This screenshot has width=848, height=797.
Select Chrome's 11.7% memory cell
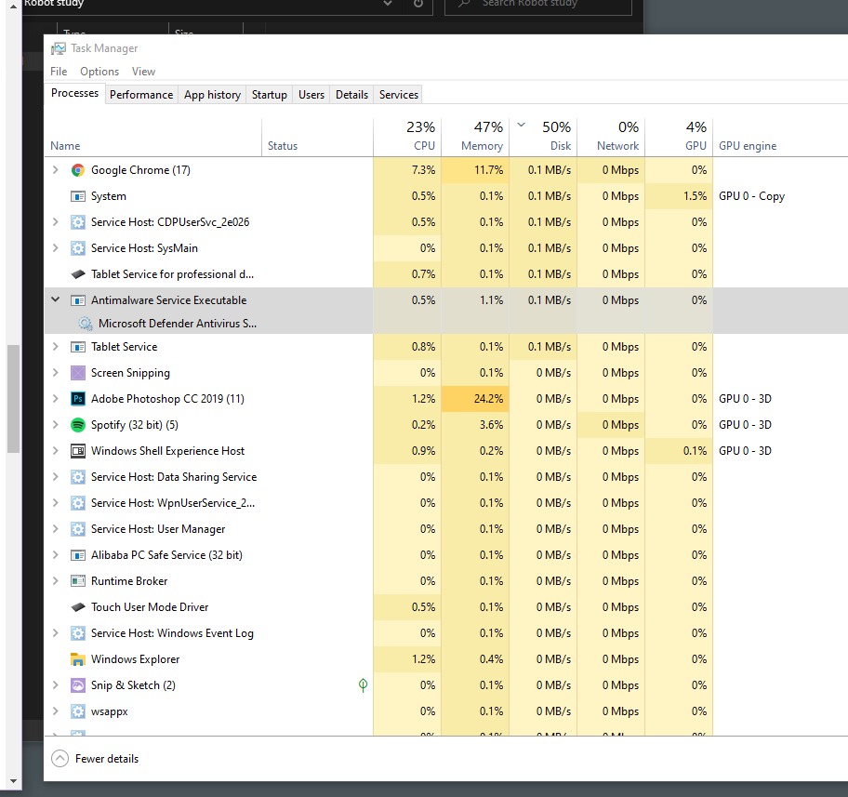pos(475,170)
